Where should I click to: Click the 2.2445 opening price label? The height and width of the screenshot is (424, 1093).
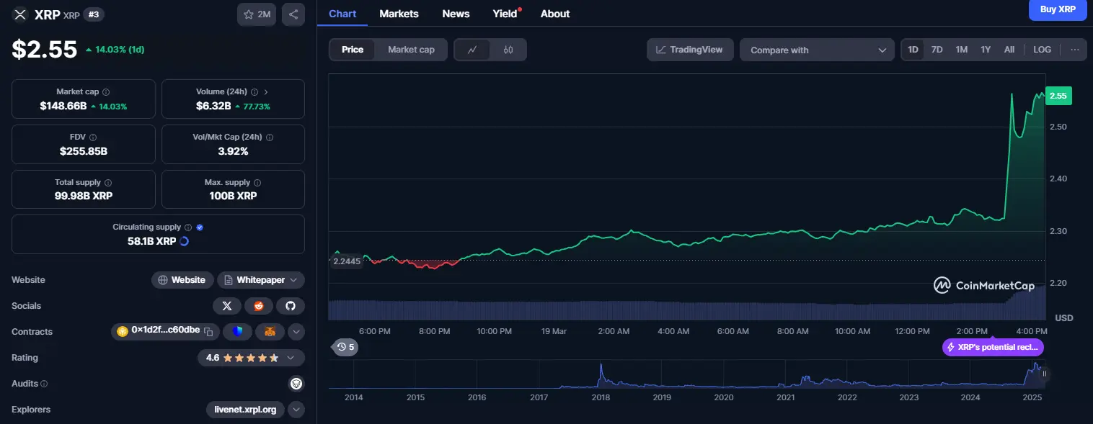347,261
